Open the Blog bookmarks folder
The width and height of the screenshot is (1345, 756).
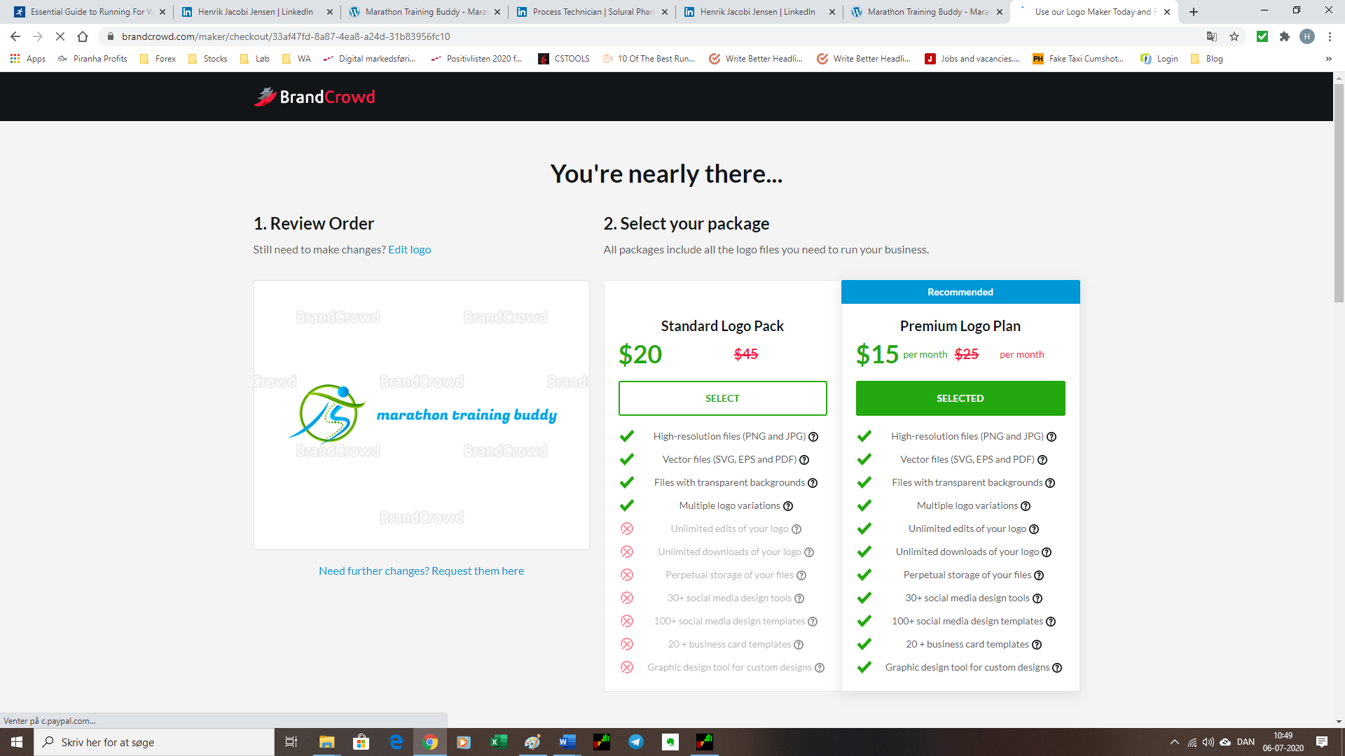click(x=1207, y=59)
